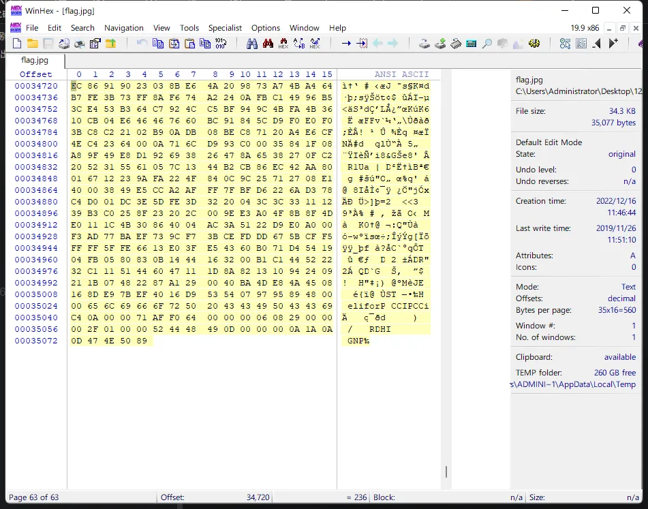
Task: Click the New file icon
Action: click(x=18, y=44)
